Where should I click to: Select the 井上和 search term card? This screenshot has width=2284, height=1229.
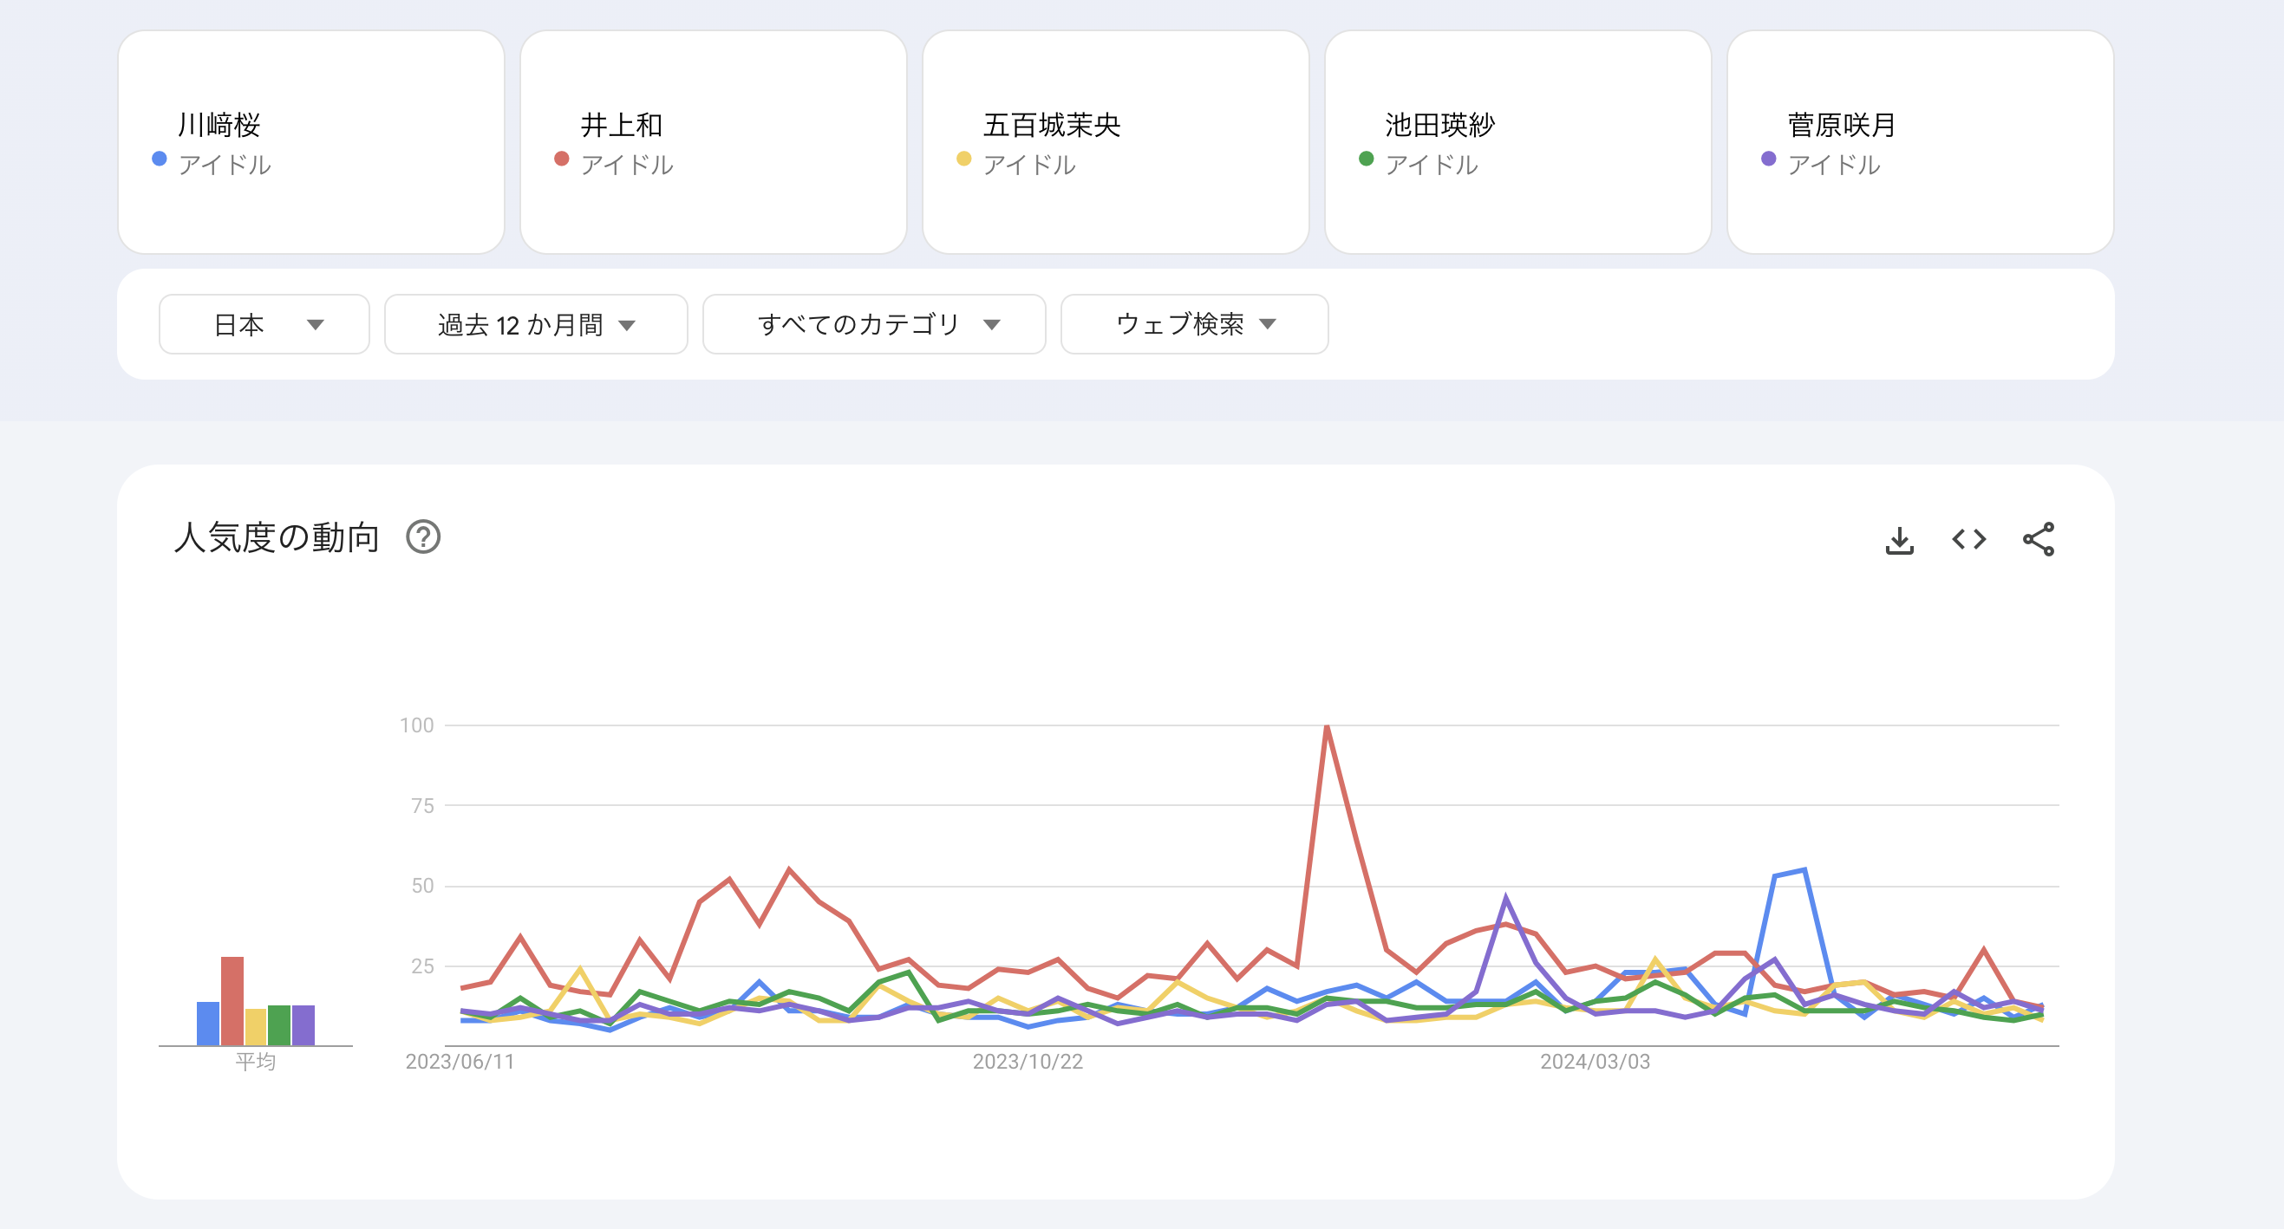coord(714,143)
